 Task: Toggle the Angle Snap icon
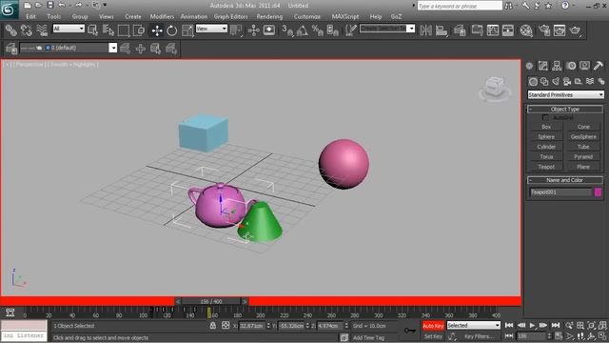[x=303, y=30]
